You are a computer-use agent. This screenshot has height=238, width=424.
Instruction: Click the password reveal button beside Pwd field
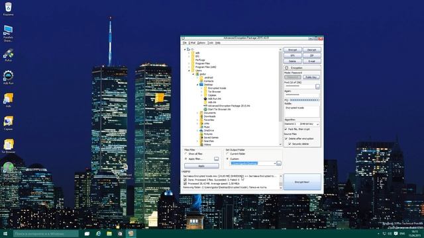317,87
